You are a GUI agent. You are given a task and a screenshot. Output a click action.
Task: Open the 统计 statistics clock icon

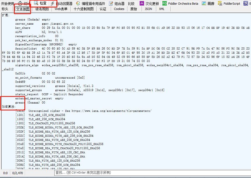[20, 3]
